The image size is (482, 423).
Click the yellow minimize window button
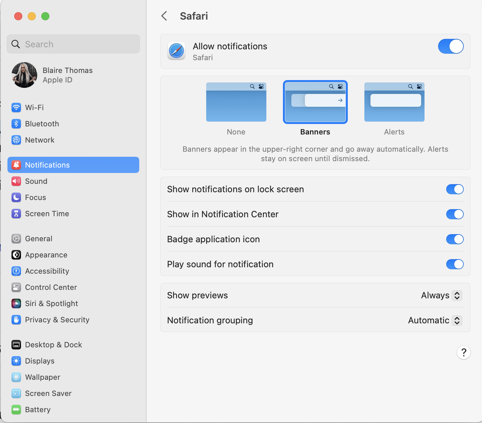click(x=32, y=16)
